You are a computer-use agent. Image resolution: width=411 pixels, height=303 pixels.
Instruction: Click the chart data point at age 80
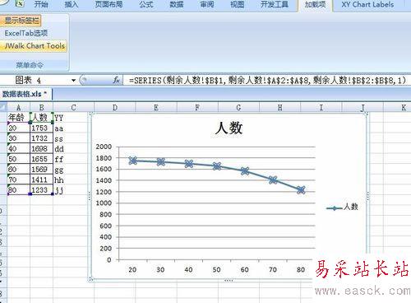pos(301,190)
